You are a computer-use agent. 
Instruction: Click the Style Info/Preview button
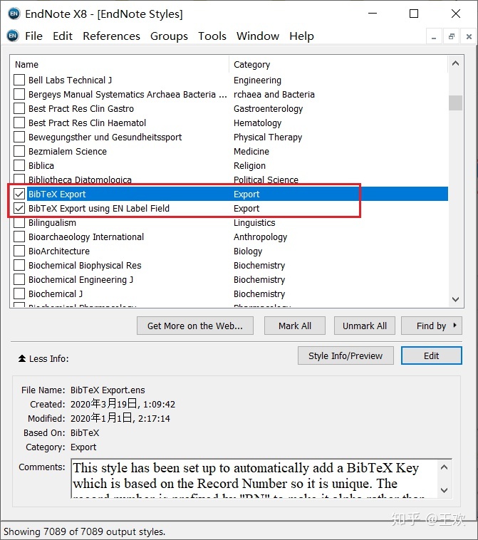[345, 355]
